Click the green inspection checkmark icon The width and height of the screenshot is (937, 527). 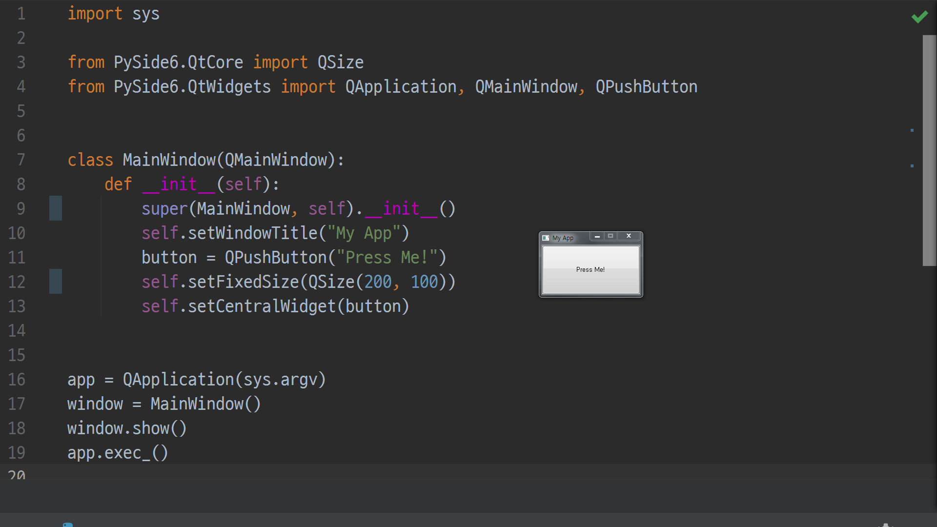coord(919,17)
